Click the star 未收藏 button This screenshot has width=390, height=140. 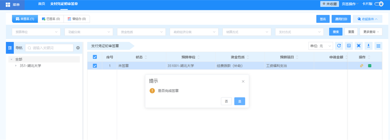tap(329, 4)
